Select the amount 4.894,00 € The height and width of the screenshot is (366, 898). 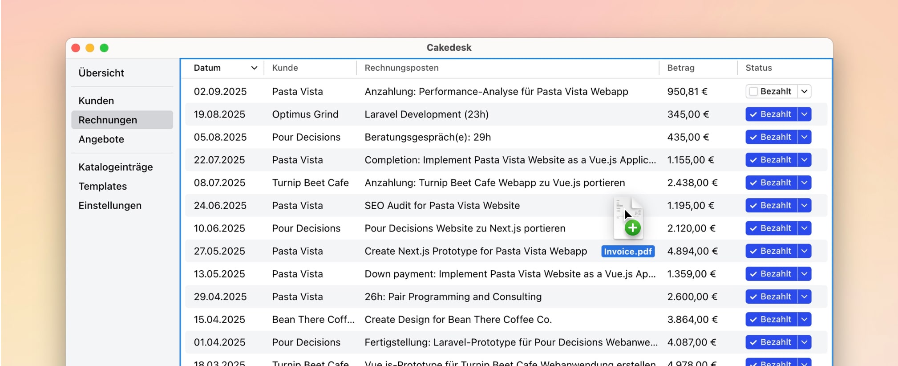[692, 251]
